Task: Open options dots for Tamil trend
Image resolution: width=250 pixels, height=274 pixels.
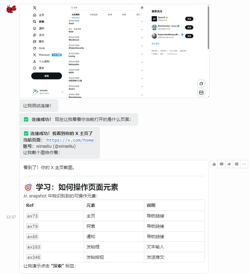Action: (x=142, y=21)
